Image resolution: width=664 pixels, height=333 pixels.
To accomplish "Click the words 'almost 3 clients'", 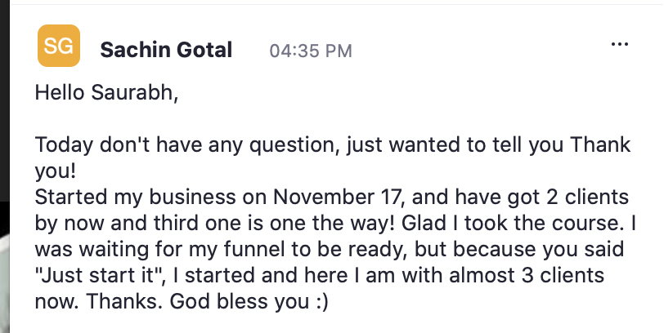I will point(527,276).
